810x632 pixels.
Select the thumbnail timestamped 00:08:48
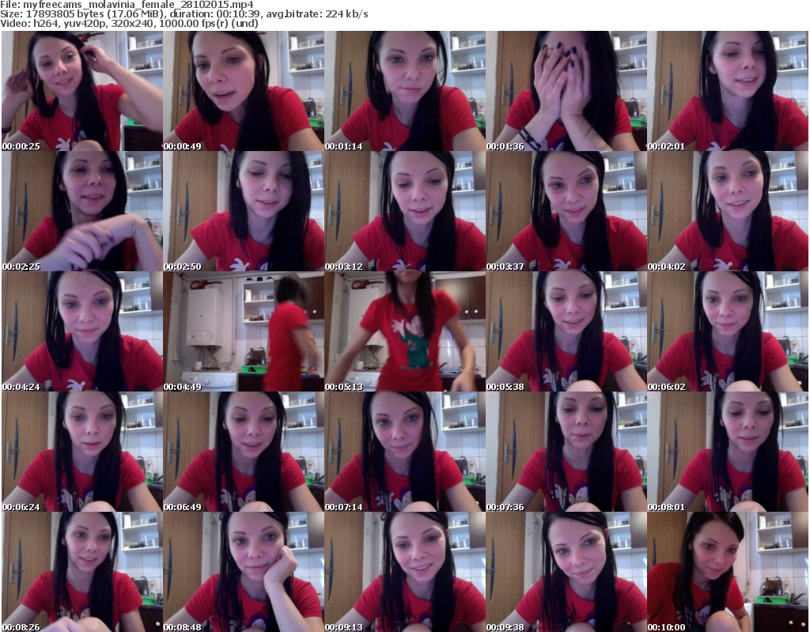coord(244,572)
